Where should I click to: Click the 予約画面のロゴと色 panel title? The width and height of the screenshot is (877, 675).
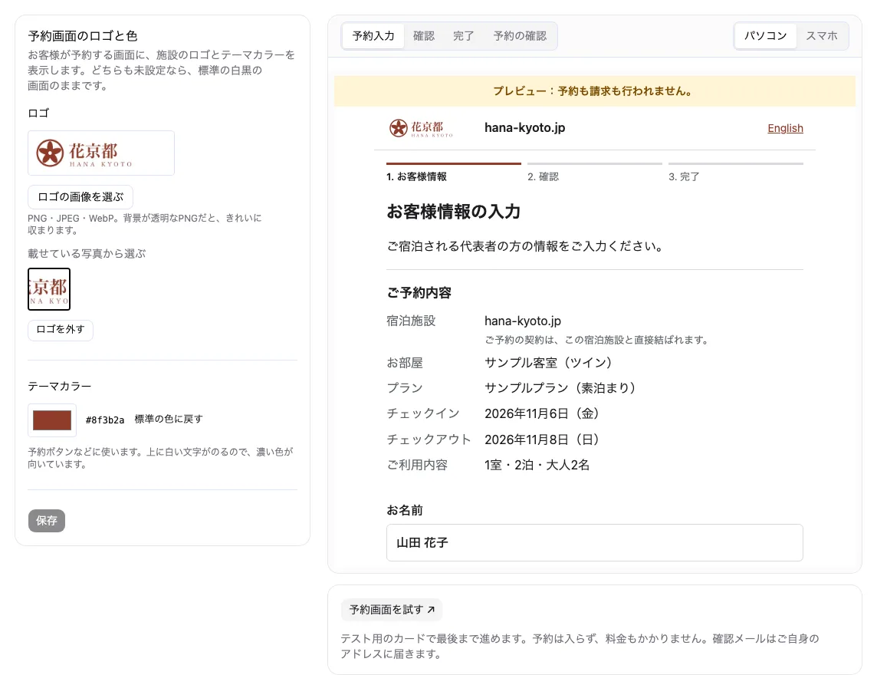pos(83,36)
